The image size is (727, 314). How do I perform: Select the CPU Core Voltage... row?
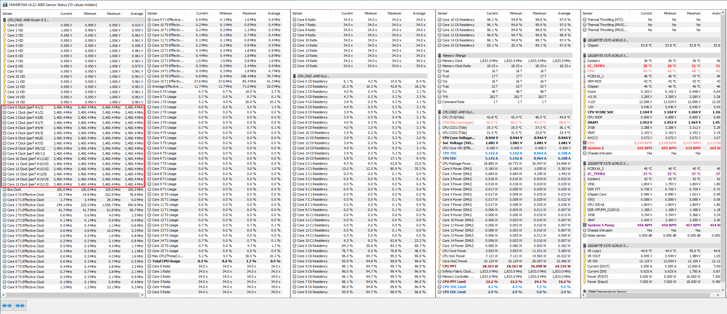(505, 138)
